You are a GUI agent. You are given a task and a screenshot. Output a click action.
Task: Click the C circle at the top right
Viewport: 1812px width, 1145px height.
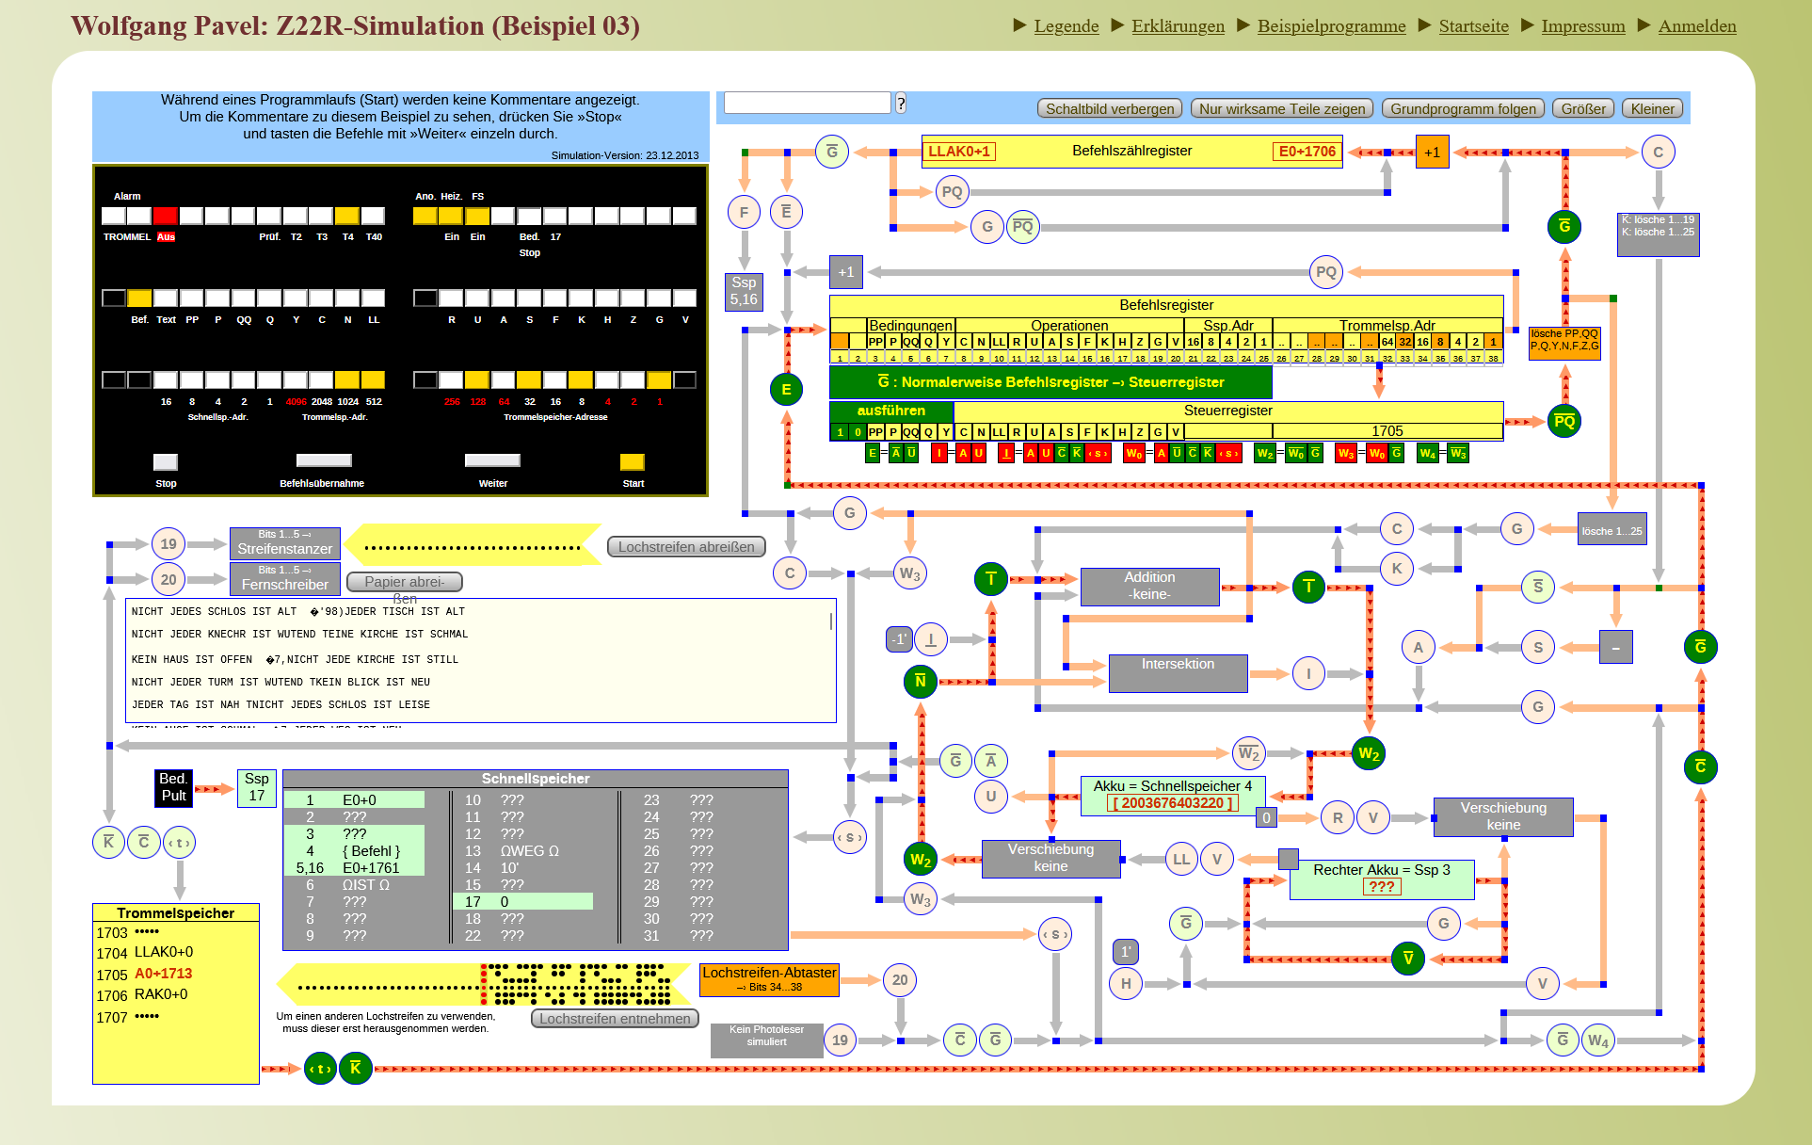(1658, 153)
